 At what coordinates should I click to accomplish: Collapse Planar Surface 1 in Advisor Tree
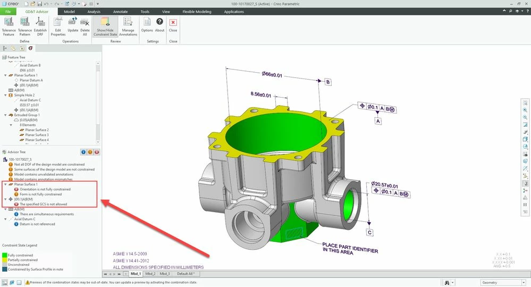click(5, 184)
